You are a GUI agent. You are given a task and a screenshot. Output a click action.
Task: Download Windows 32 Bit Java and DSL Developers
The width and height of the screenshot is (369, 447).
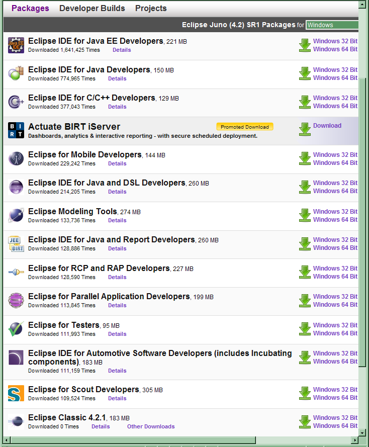(x=335, y=183)
